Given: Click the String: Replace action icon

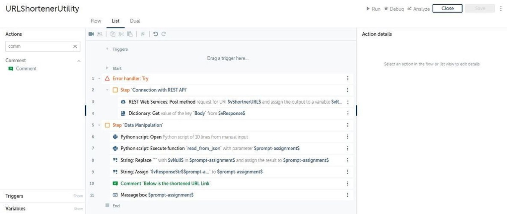Looking at the screenshot, I should pyautogui.click(x=115, y=160).
